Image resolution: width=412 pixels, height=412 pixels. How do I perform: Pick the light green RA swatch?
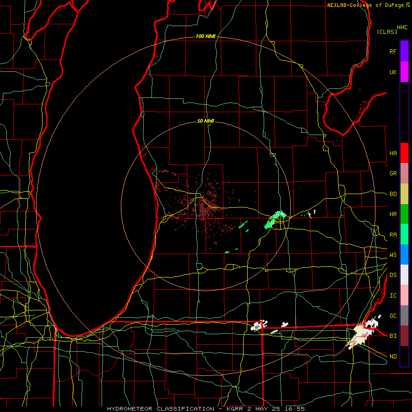click(x=404, y=234)
